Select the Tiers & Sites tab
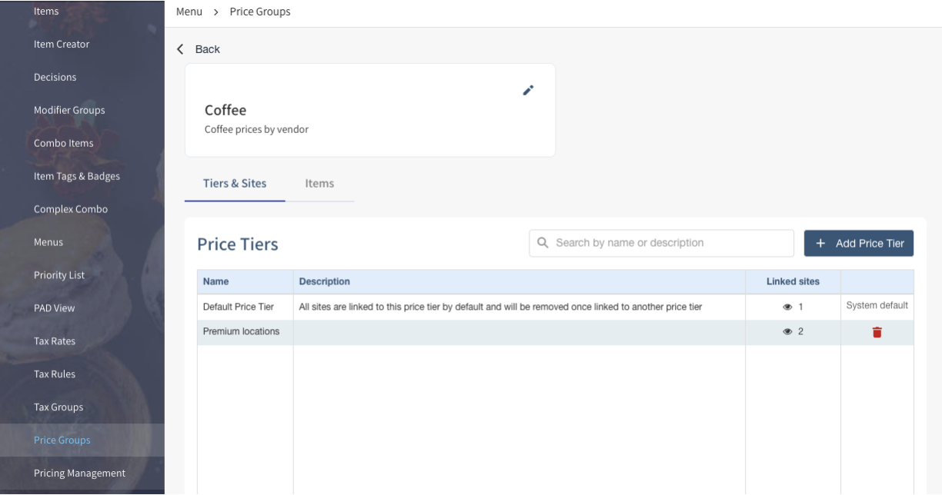942x495 pixels. tap(235, 184)
